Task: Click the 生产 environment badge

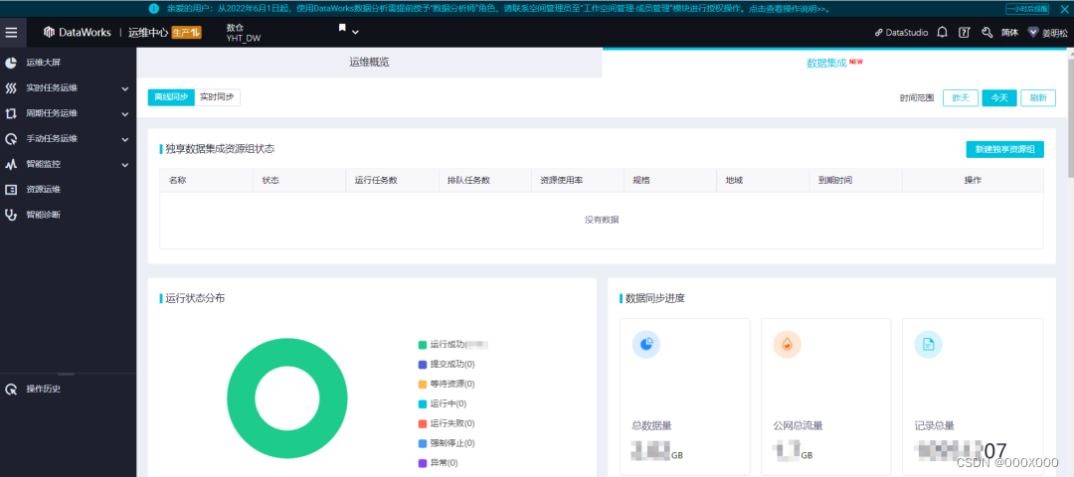Action: point(186,32)
